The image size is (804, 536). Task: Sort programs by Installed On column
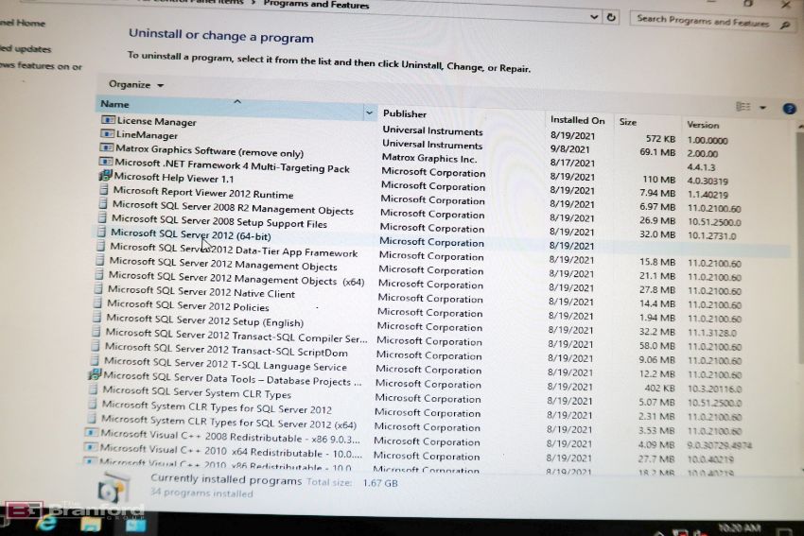click(x=577, y=120)
